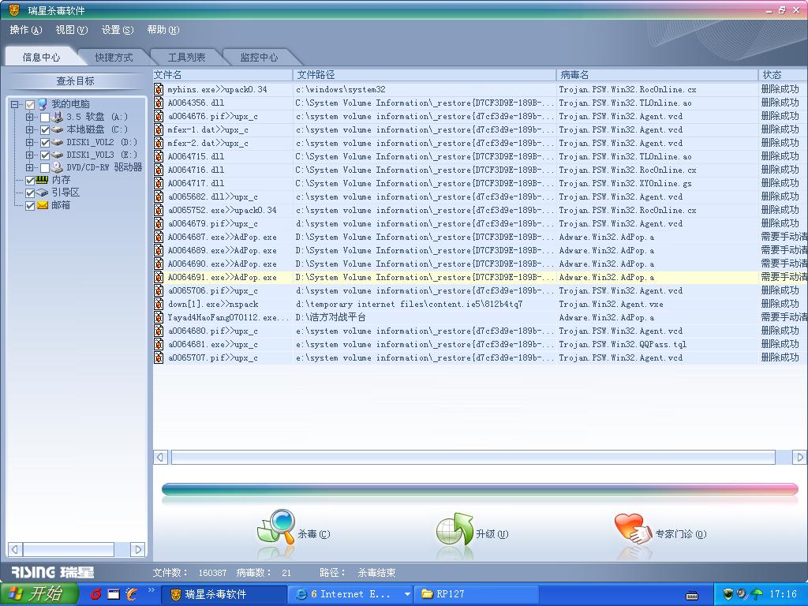Screen dimensions: 808x606
Task: Click the Rising lion icon in title bar
Action: coord(14,9)
